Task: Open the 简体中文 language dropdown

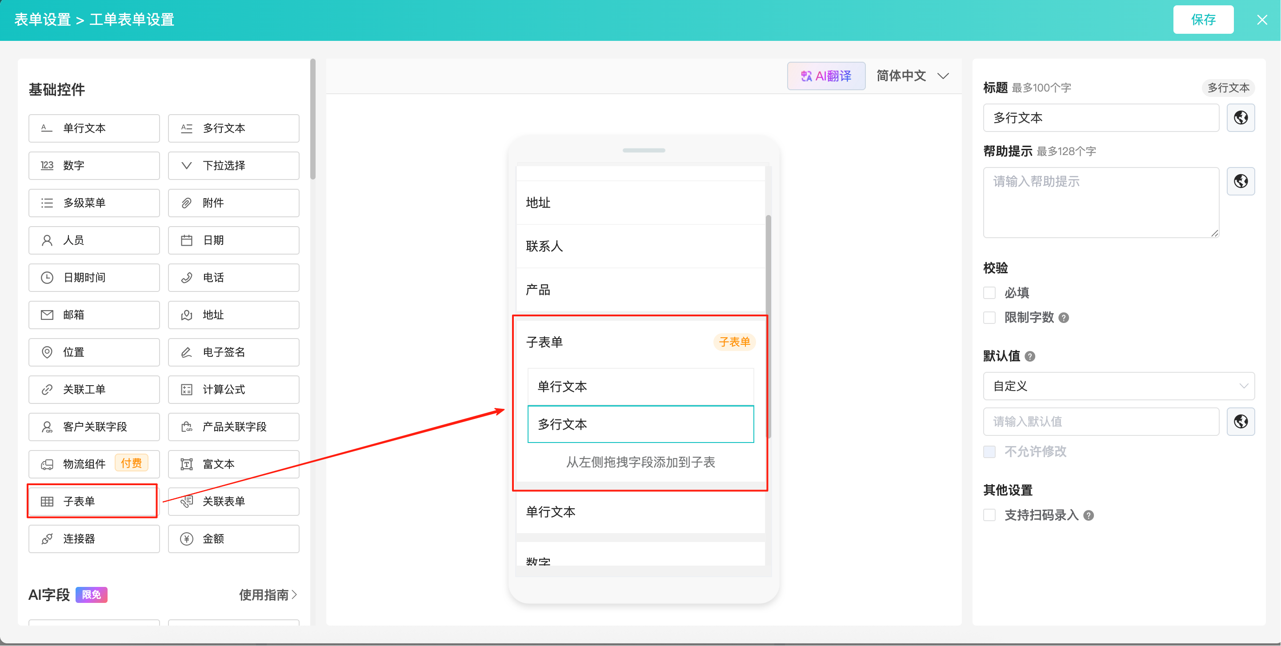Action: pos(913,76)
